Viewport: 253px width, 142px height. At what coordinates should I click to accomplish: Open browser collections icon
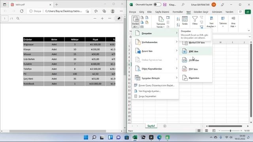click(x=104, y=11)
